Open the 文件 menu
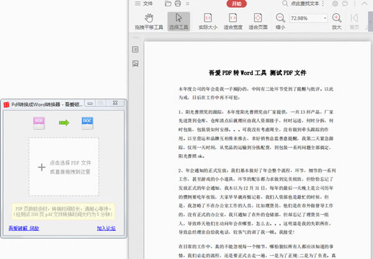 [x=147, y=4]
